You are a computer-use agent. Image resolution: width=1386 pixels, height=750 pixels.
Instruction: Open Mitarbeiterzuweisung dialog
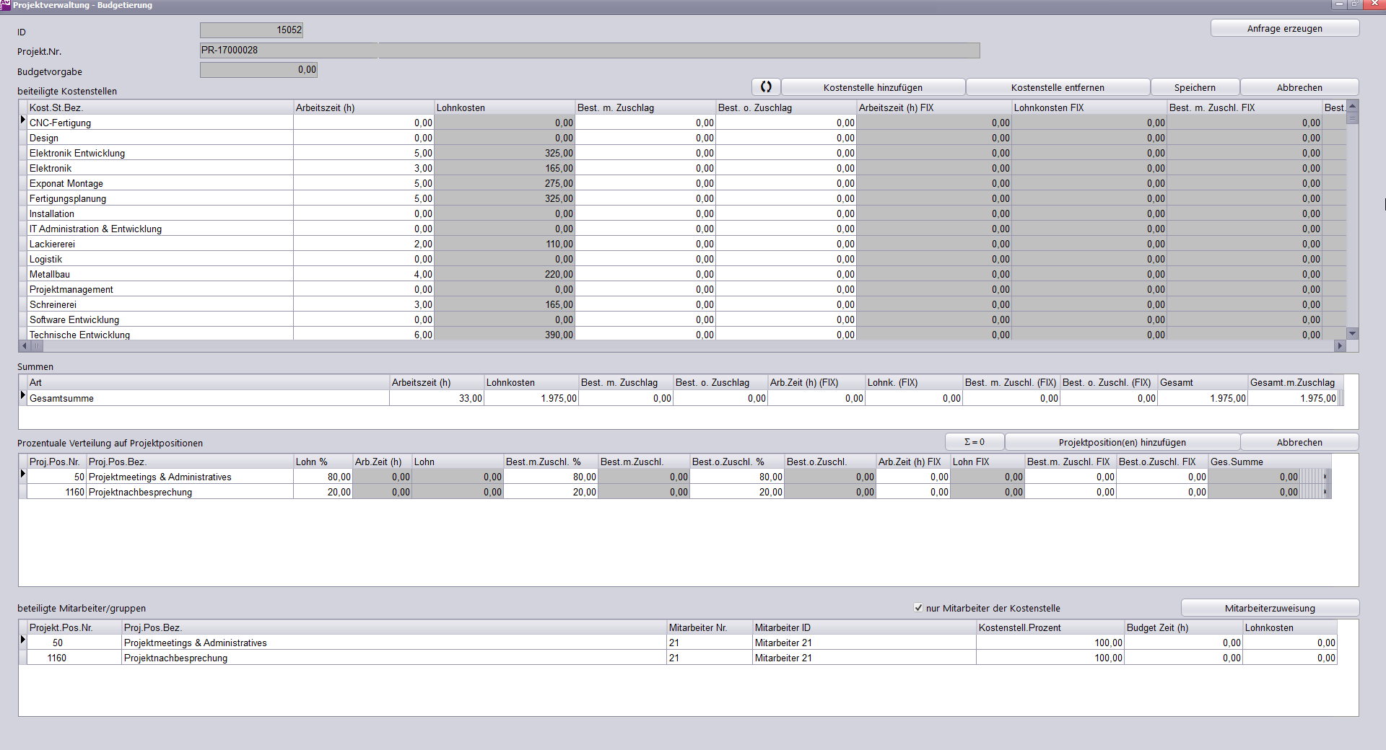(x=1270, y=608)
